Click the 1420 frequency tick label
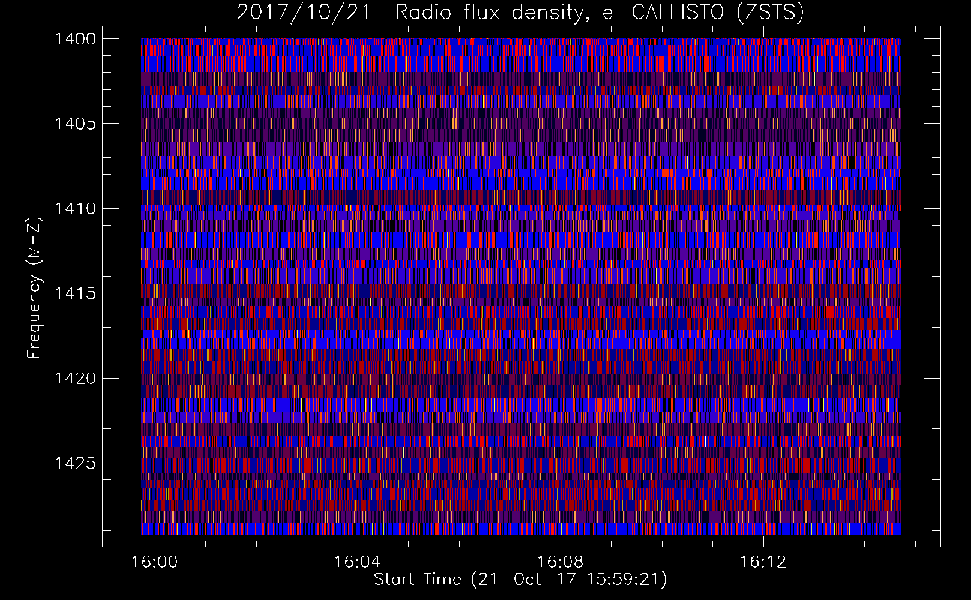Viewport: 971px width, 600px height. tap(75, 379)
